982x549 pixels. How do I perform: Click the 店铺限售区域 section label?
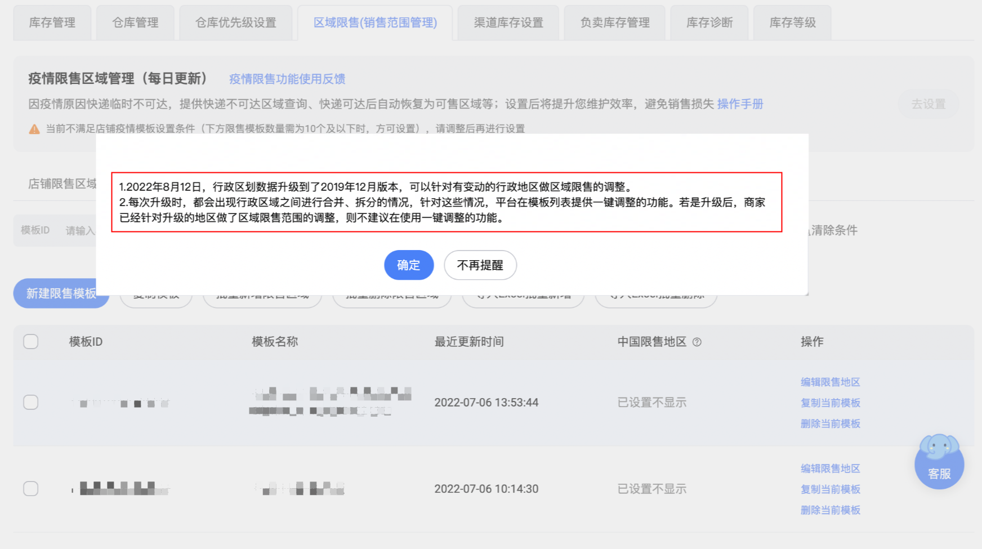(x=63, y=184)
